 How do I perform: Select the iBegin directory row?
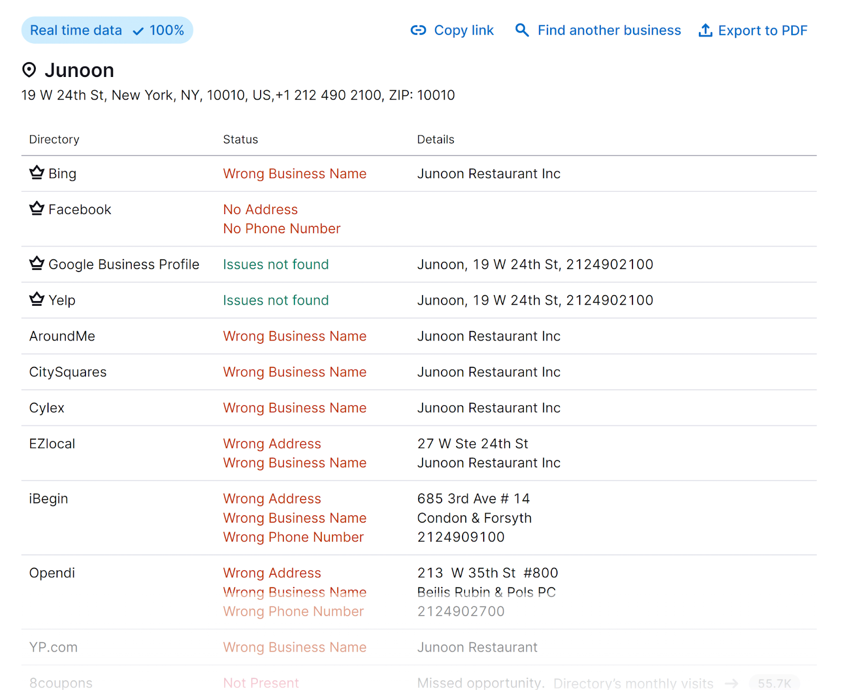(x=419, y=518)
